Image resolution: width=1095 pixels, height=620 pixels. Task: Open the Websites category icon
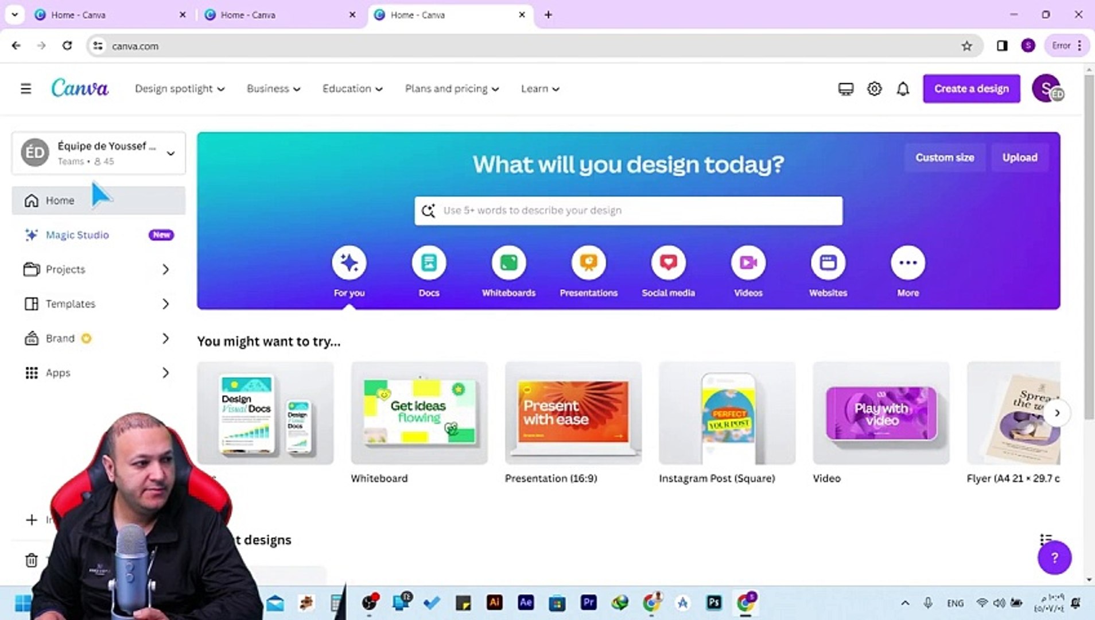(x=828, y=262)
